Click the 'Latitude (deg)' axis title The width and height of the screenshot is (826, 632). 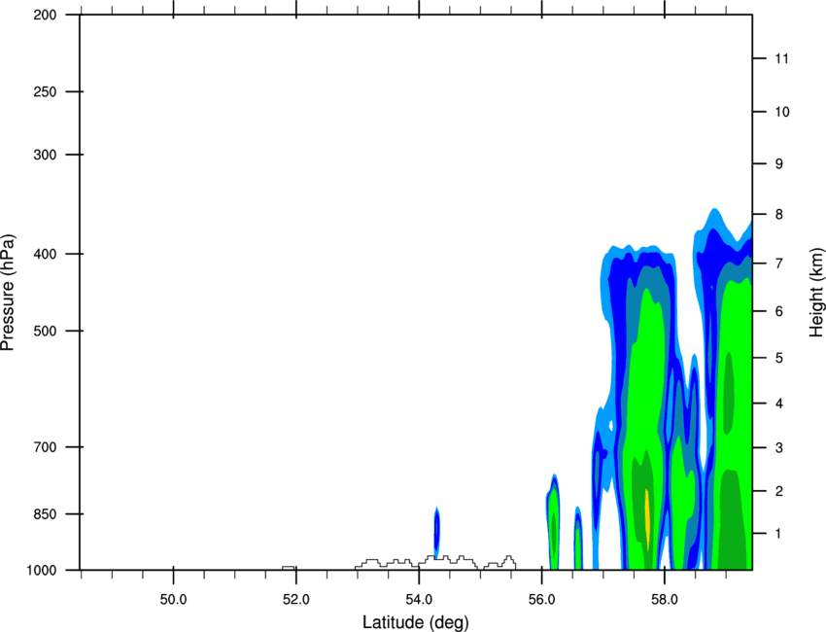pos(415,622)
